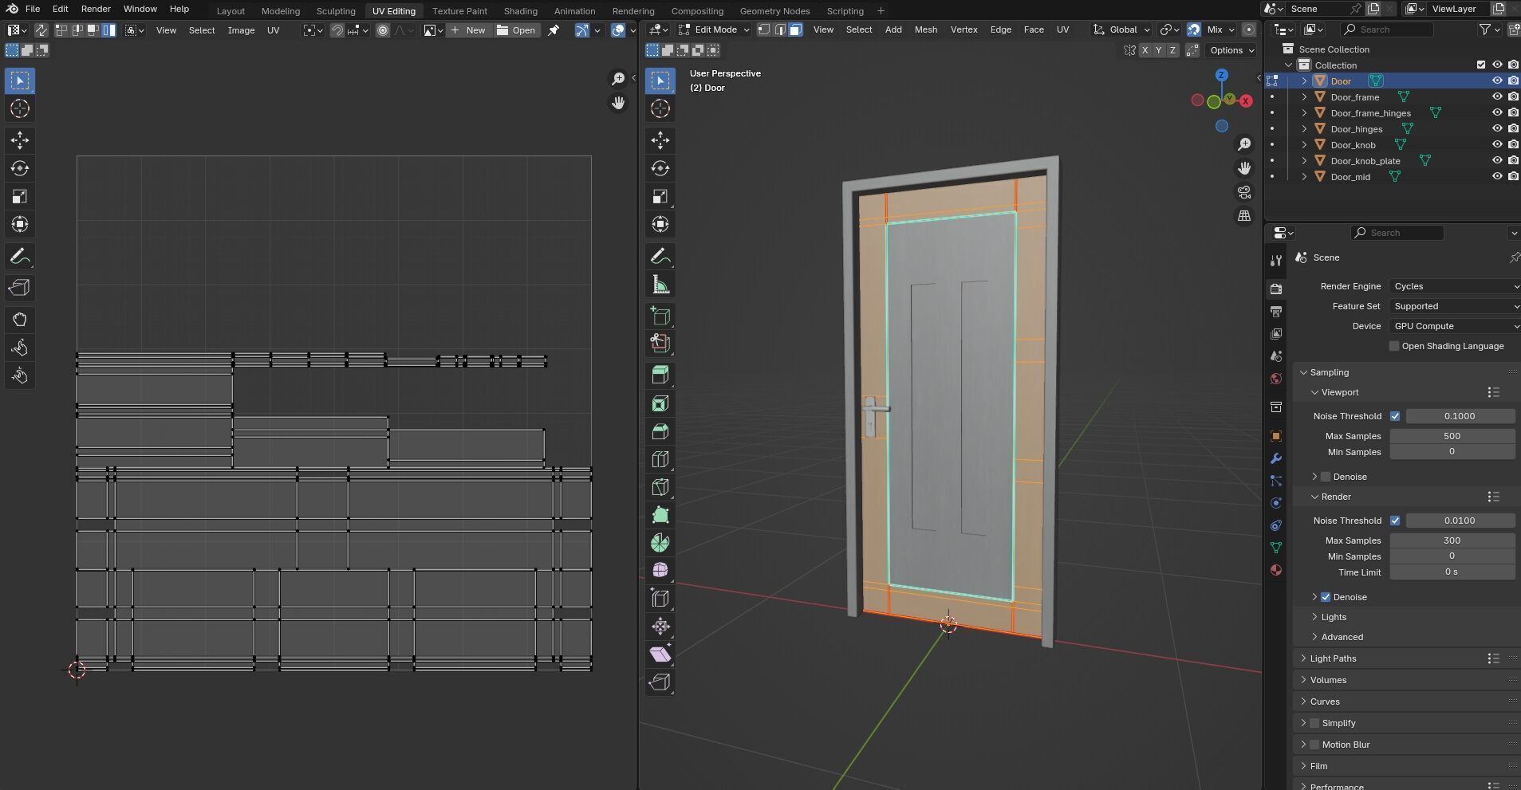Adjust the Render Time Limit field
Screen dimensions: 1521x790
point(1452,572)
